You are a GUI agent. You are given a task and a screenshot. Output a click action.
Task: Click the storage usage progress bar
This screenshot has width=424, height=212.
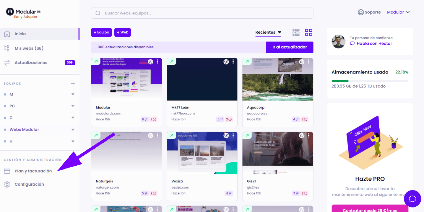(x=370, y=81)
